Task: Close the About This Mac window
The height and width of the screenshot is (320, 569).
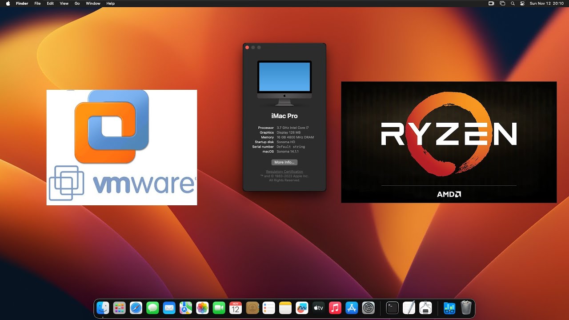Action: (x=247, y=47)
